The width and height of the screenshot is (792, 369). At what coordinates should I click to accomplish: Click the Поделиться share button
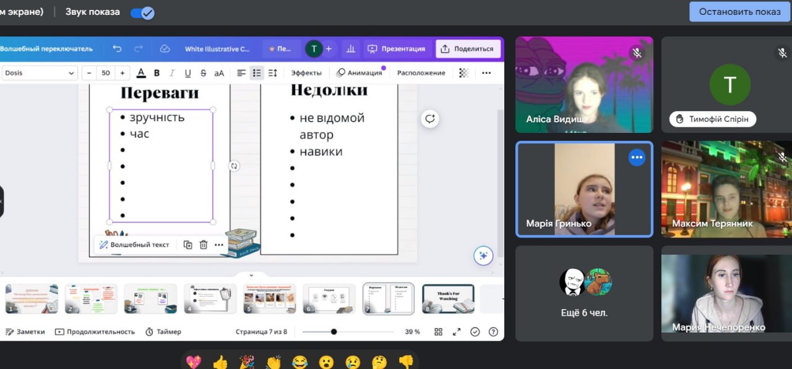(468, 49)
